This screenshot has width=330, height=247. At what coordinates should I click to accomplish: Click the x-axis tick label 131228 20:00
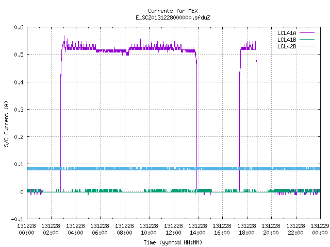coord(271,230)
